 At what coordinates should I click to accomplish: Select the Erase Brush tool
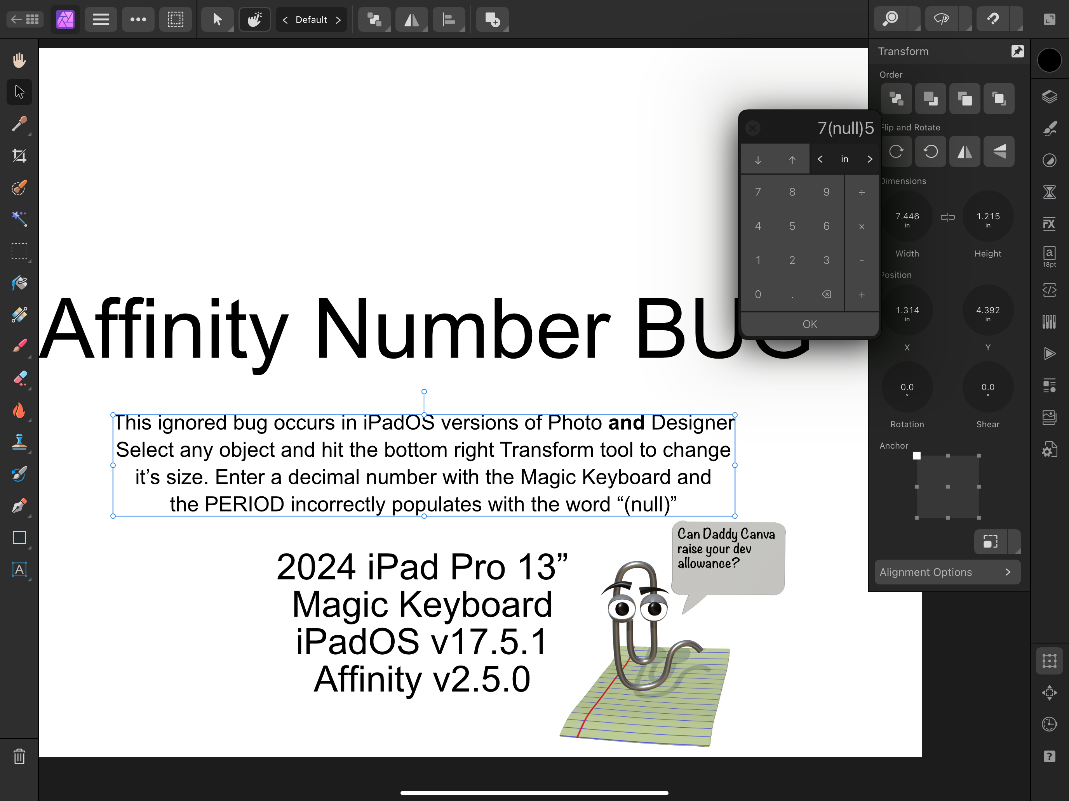[19, 378]
